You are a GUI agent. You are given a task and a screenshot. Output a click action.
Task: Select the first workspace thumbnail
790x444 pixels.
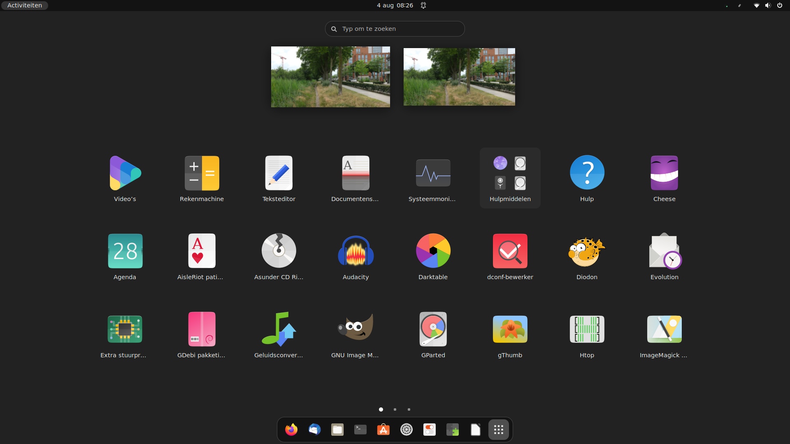click(330, 77)
